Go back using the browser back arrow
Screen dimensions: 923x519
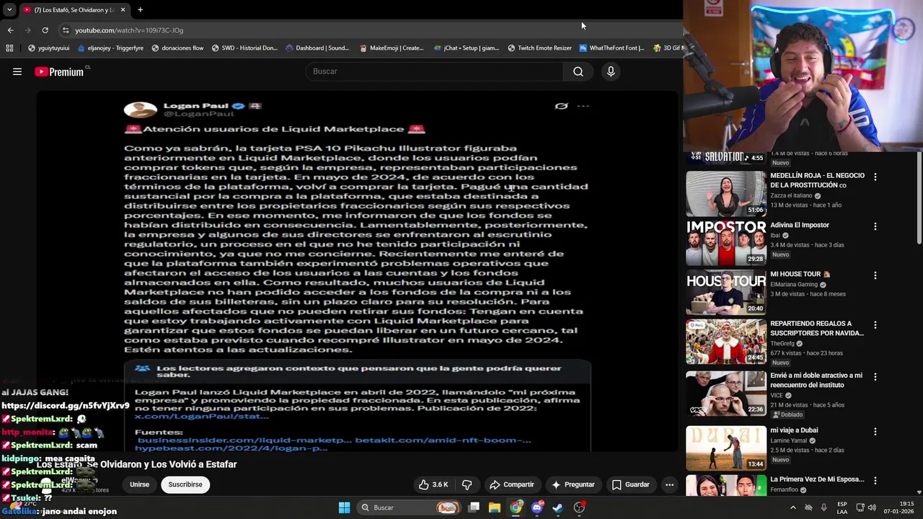(10, 30)
